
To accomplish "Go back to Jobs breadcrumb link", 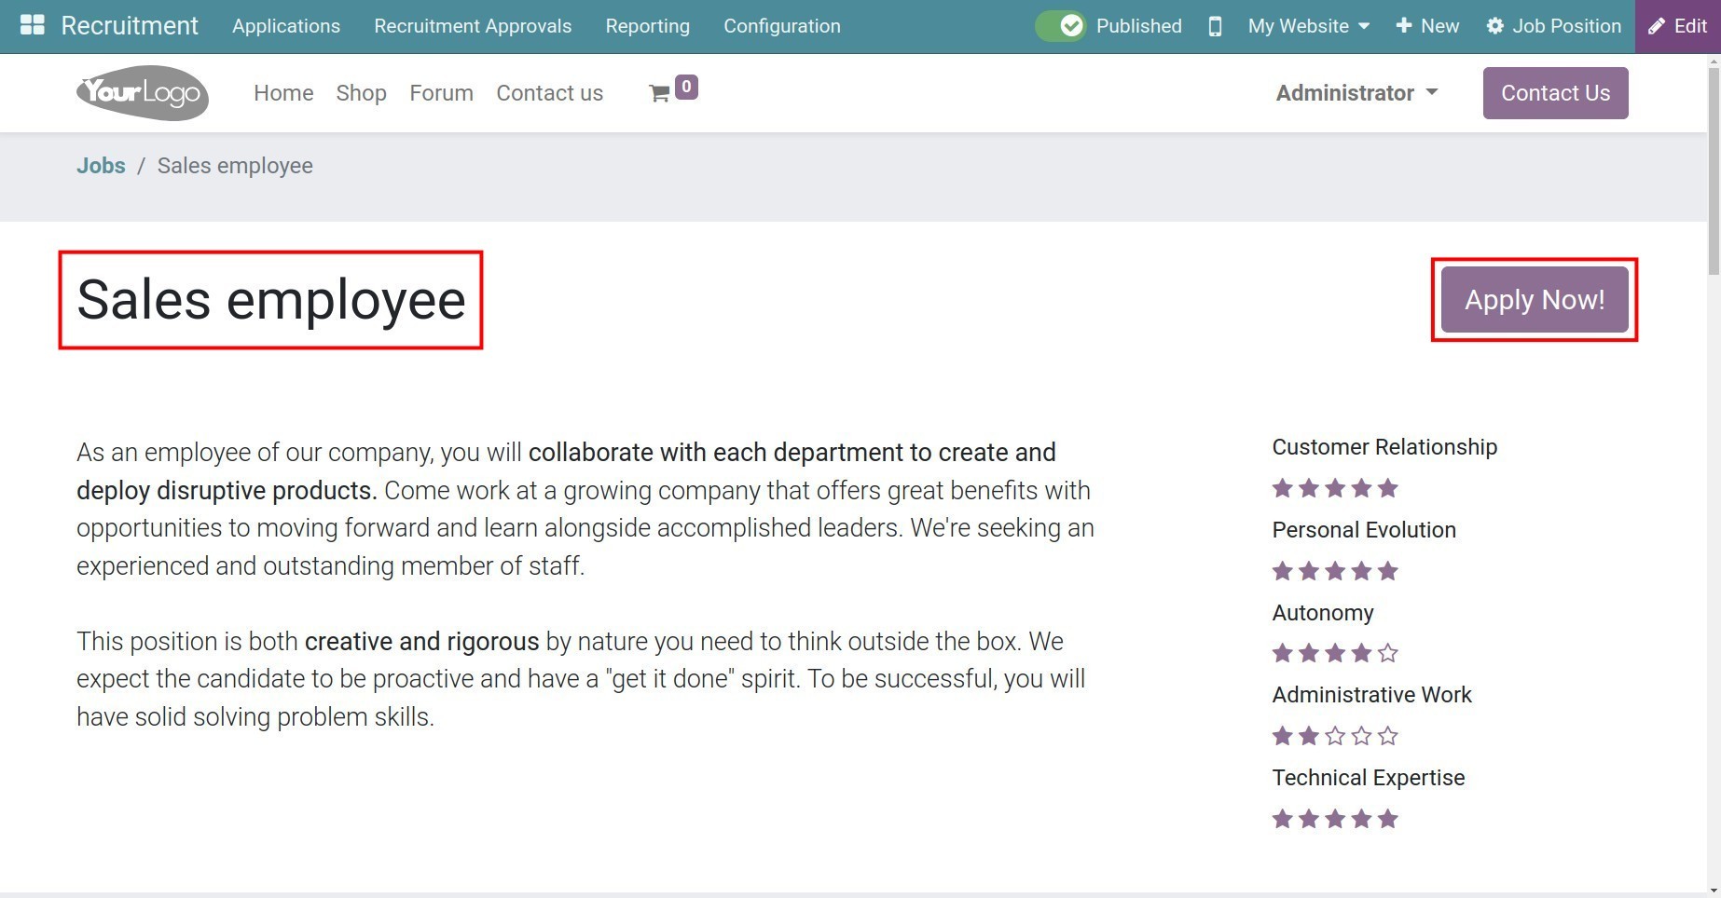I will 101,166.
